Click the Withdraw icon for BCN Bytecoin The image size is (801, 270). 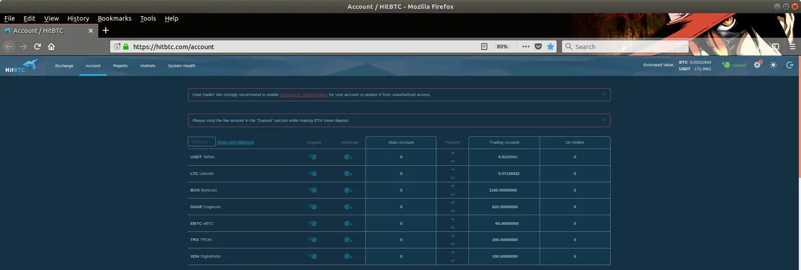point(349,191)
